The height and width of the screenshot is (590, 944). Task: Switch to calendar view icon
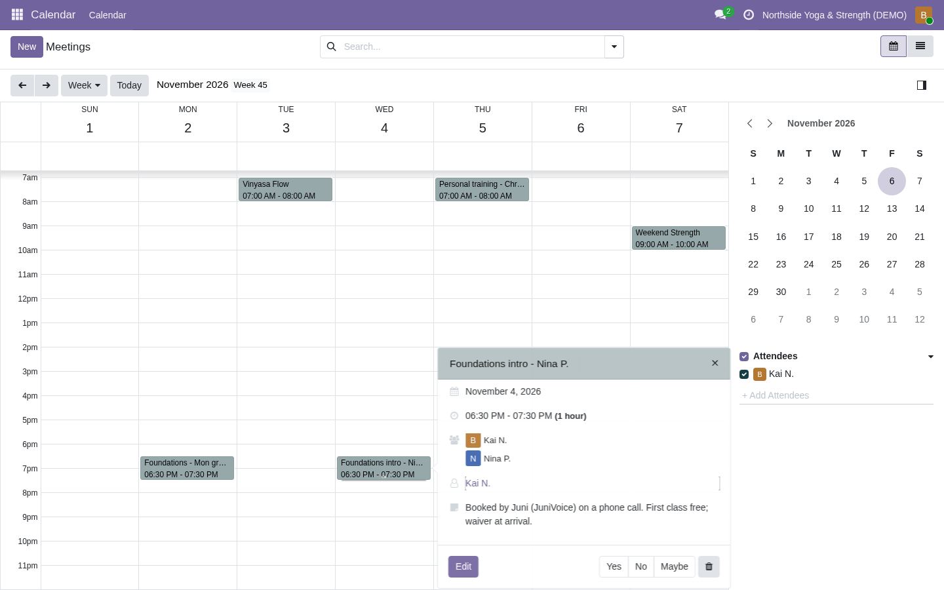[893, 47]
